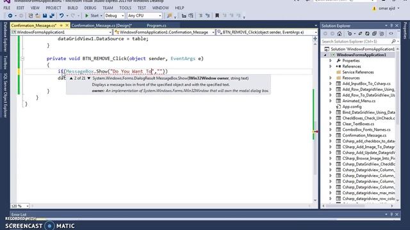Open the Properties side tab on right
Screen dimensions: 410x230
pos(405,31)
